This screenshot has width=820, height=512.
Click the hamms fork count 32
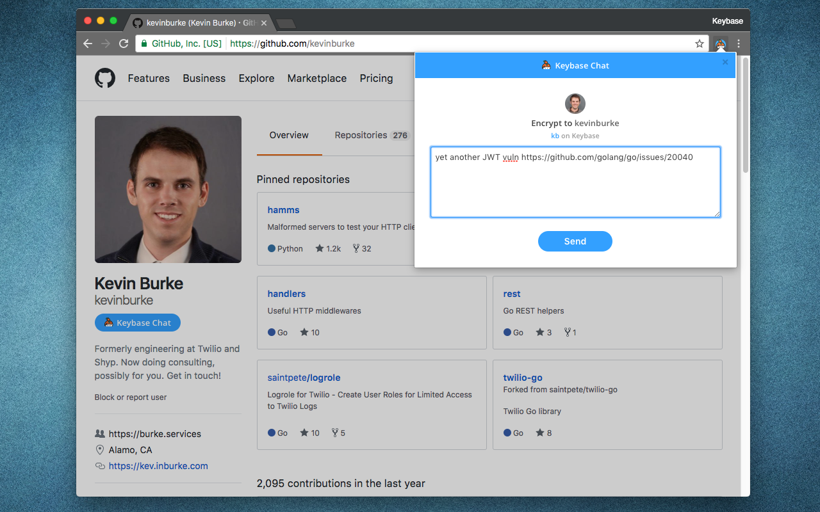pyautogui.click(x=362, y=248)
